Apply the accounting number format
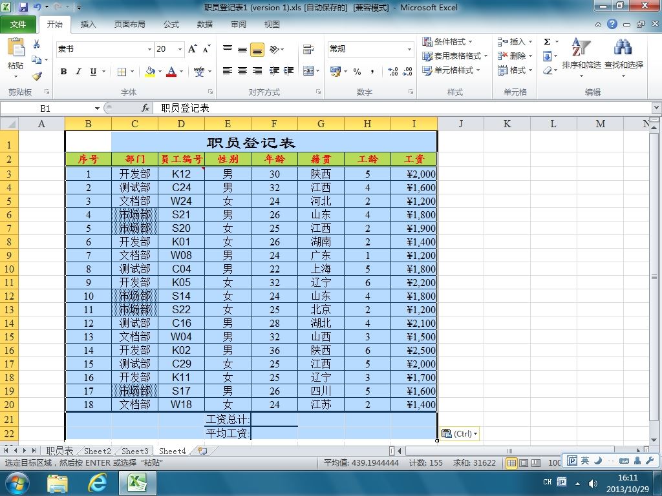 pyautogui.click(x=336, y=72)
